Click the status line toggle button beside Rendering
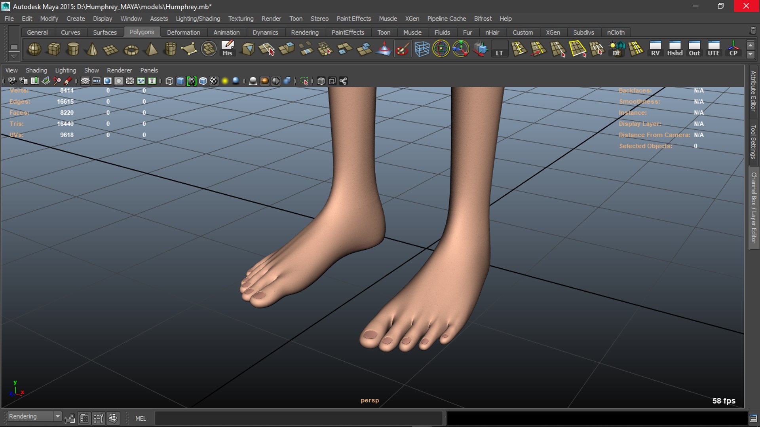 [x=70, y=418]
